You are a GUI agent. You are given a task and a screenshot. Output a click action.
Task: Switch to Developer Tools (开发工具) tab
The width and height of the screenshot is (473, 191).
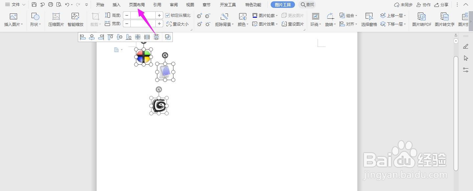pos(228,5)
